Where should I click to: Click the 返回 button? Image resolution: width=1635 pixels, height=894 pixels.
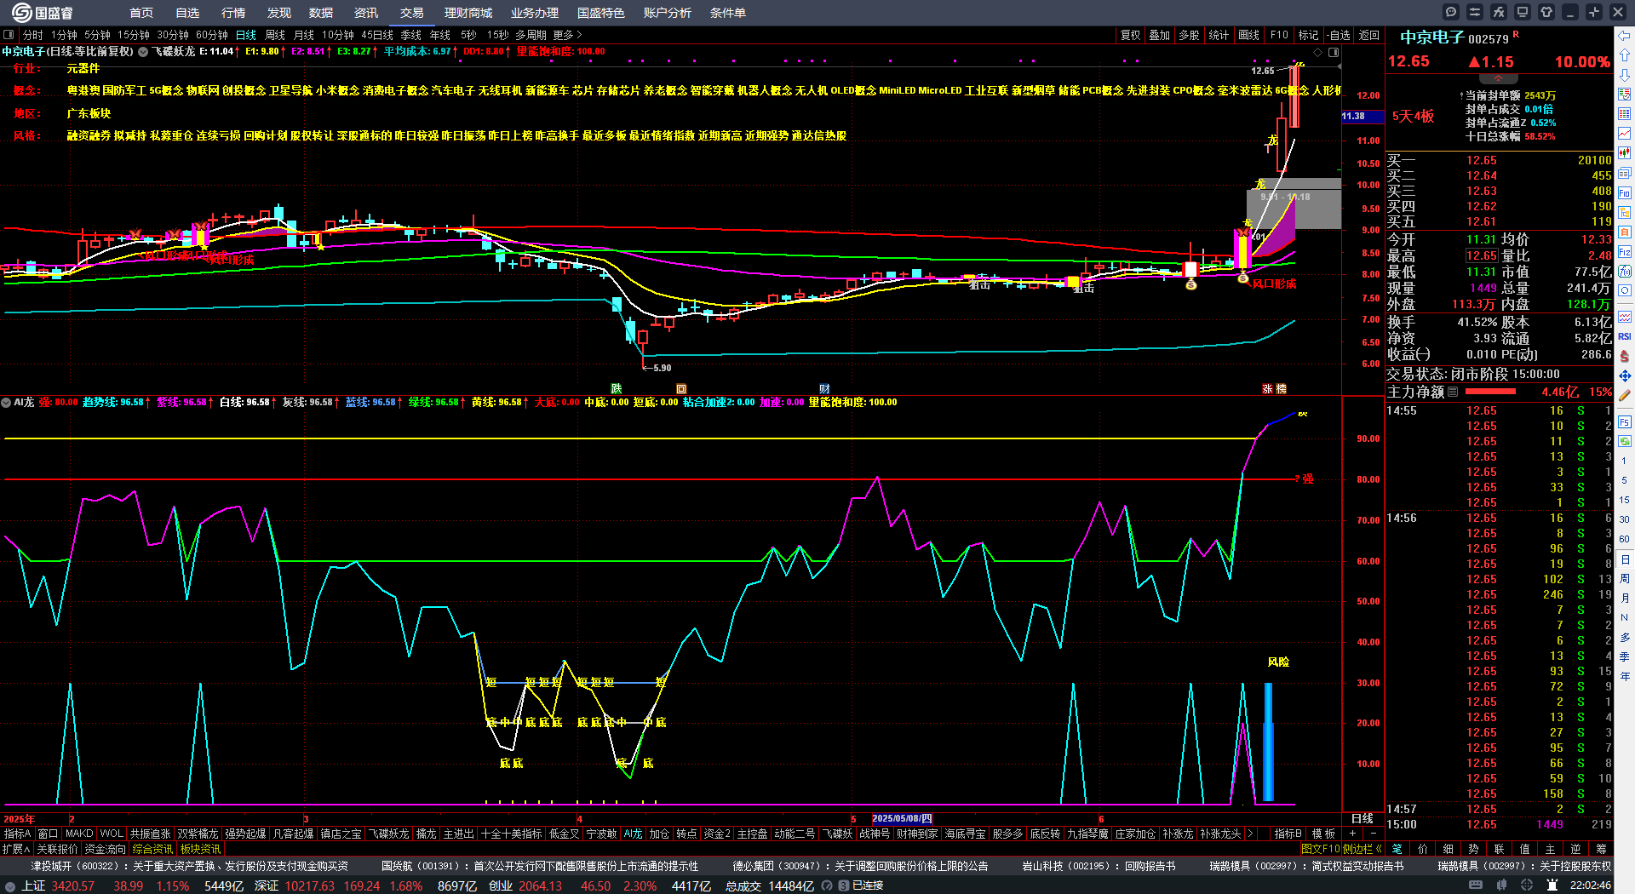[1368, 35]
